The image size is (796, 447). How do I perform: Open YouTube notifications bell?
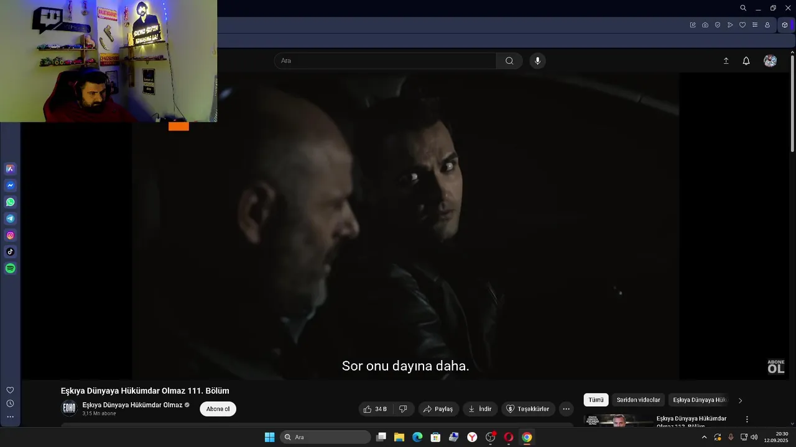pyautogui.click(x=746, y=61)
